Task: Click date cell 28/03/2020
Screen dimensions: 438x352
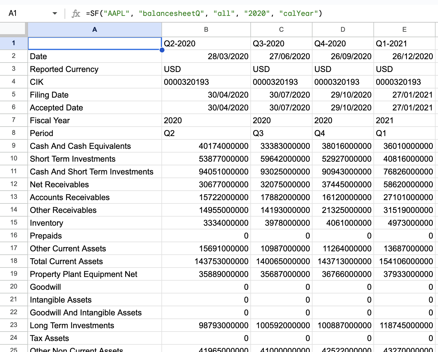Action: (206, 56)
